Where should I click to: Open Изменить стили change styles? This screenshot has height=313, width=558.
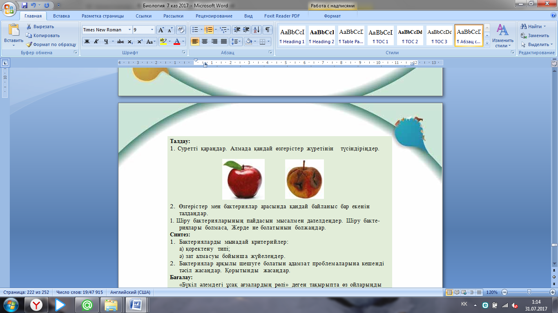502,36
